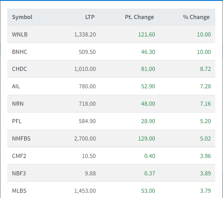
Task: Click PFL percent change 5.20
Action: 206,121
